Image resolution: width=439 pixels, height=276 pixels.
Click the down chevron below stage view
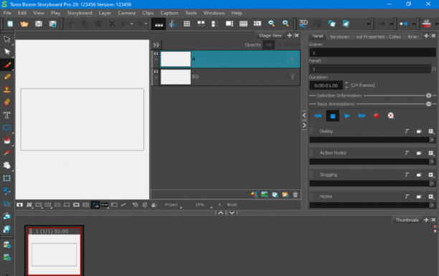[x=232, y=213]
